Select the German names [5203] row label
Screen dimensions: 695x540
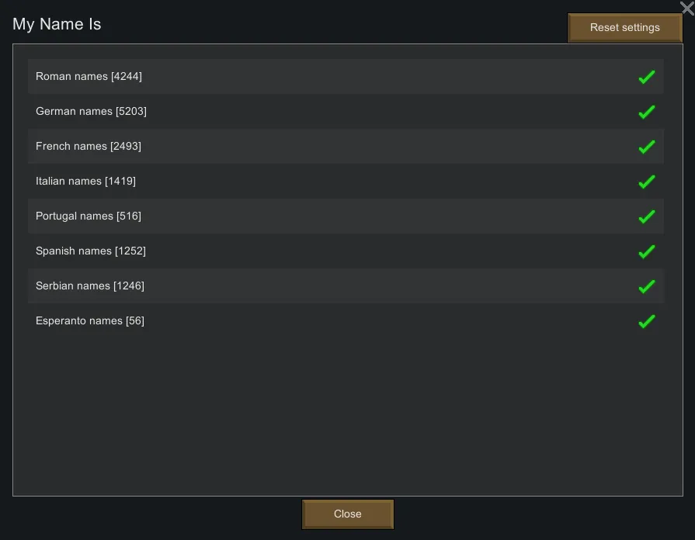tap(91, 111)
